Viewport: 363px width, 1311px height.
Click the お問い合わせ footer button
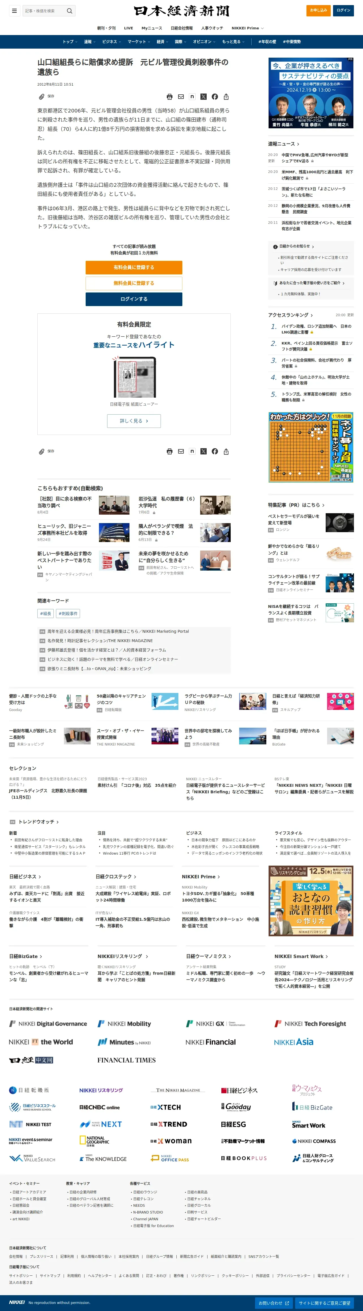pos(274,1303)
